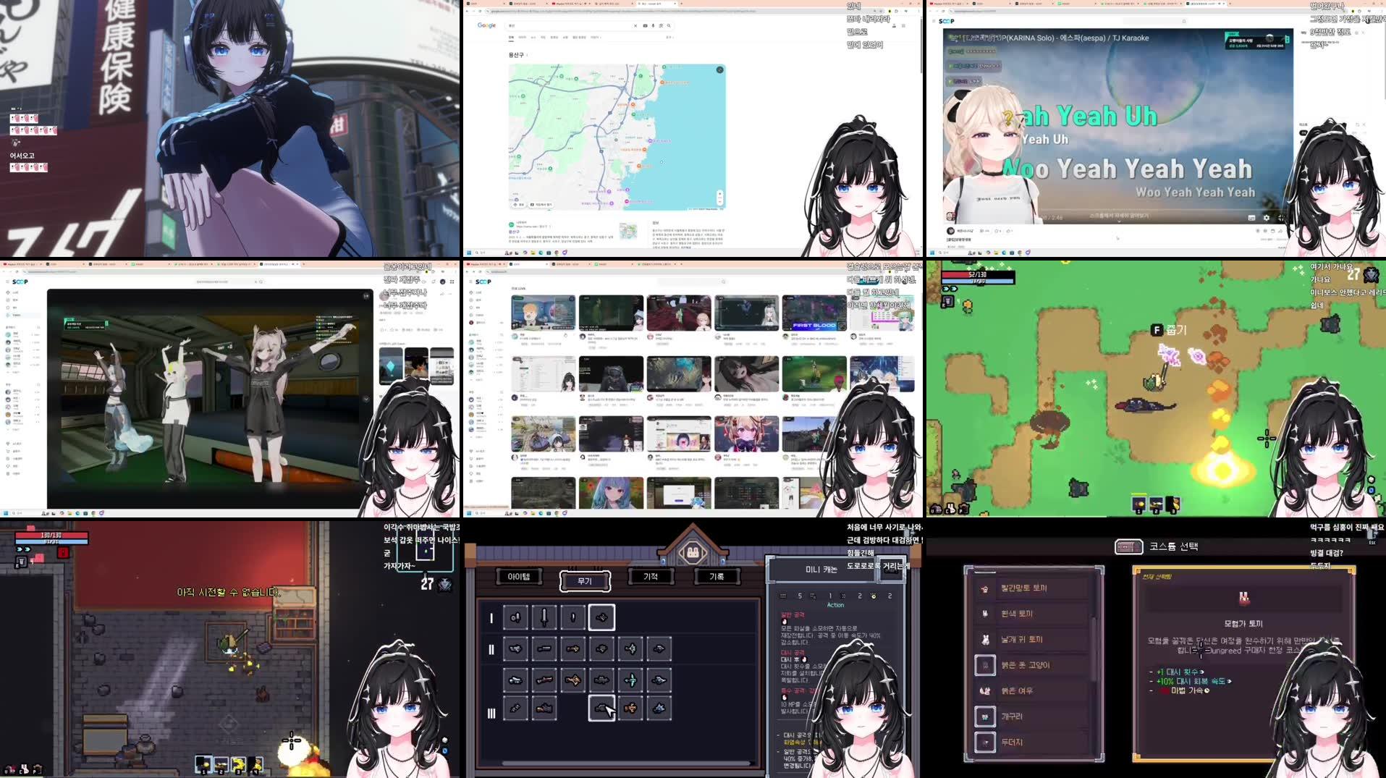The width and height of the screenshot is (1386, 778).
Task: Click the dancing avatars video player
Action: [x=210, y=399]
